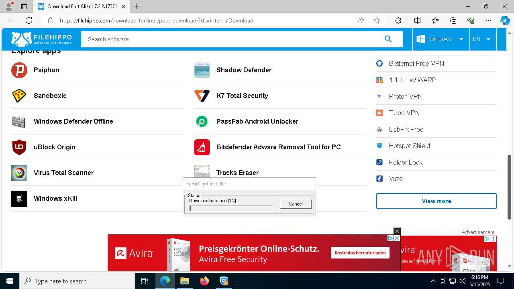
Task: Open the Proton VPN text link
Action: [x=406, y=96]
